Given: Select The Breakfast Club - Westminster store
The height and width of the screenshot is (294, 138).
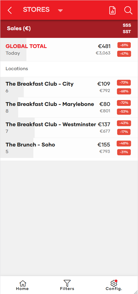Looking at the screenshot, I should [x=69, y=128].
